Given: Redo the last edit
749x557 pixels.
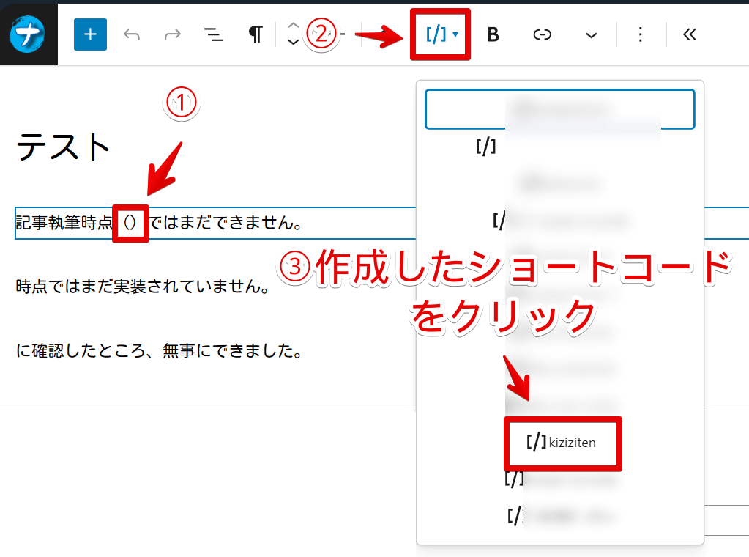Looking at the screenshot, I should pyautogui.click(x=173, y=34).
